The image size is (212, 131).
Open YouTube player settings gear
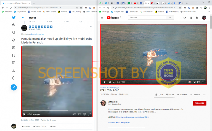[x=190, y=82]
